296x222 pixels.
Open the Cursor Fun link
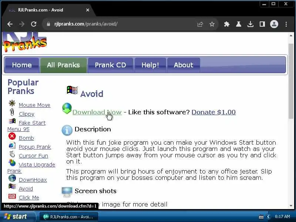tap(33, 156)
